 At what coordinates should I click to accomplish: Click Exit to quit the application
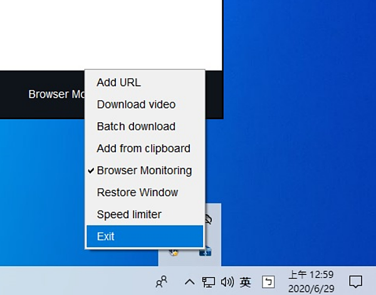145,236
